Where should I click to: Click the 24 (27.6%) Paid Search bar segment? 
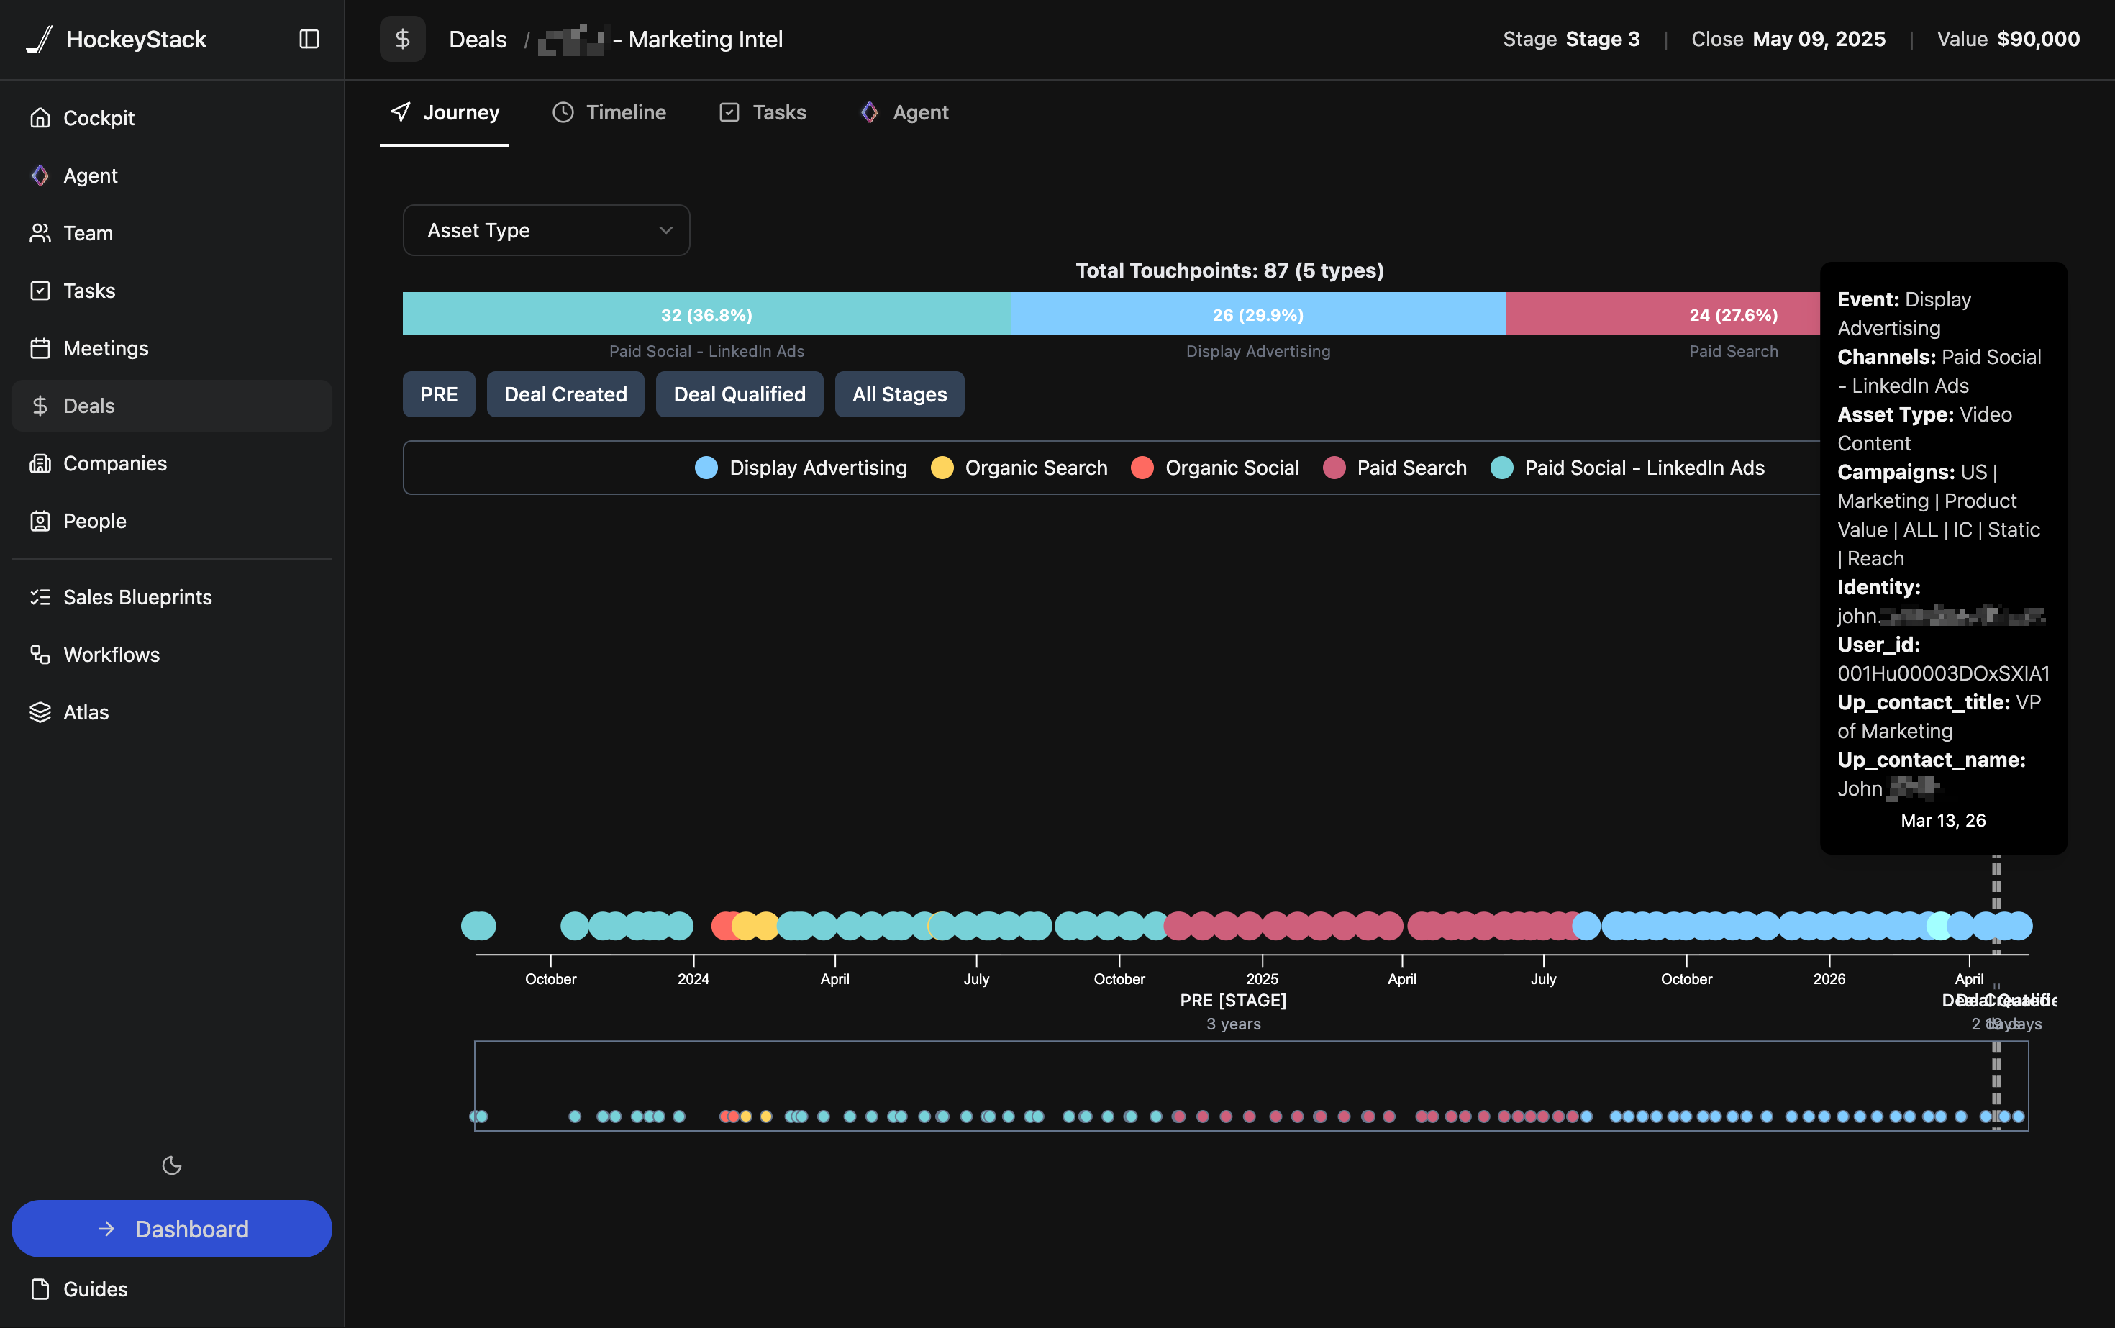click(1663, 314)
